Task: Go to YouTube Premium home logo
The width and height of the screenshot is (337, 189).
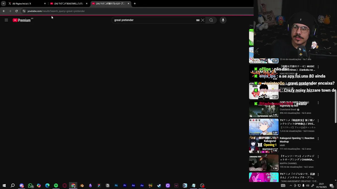Action: click(x=22, y=20)
